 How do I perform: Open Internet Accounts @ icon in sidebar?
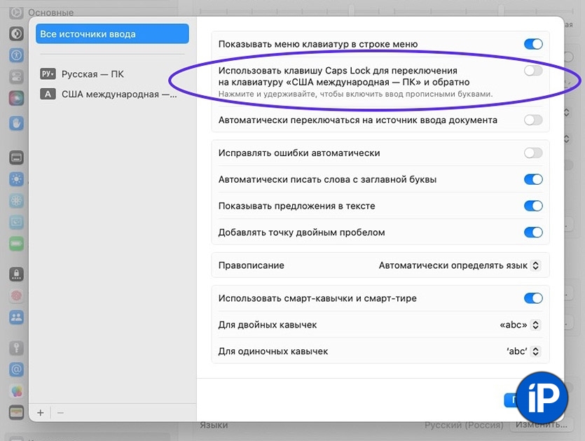tap(16, 370)
